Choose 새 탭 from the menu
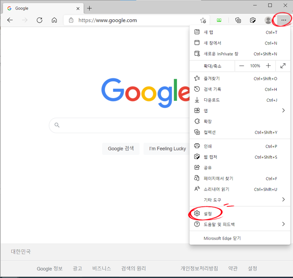 (240, 32)
